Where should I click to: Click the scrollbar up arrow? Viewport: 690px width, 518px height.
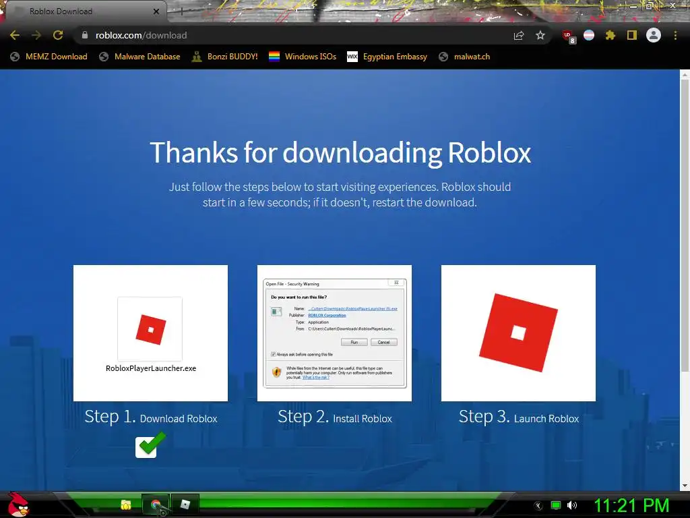[685, 75]
